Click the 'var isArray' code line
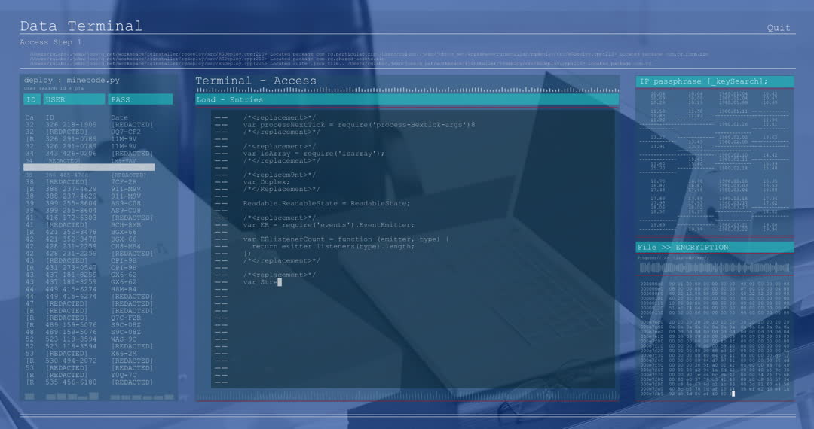 click(313, 154)
